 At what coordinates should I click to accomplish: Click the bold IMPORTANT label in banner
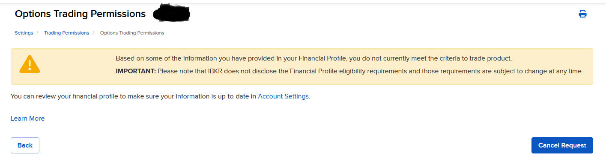point(136,71)
